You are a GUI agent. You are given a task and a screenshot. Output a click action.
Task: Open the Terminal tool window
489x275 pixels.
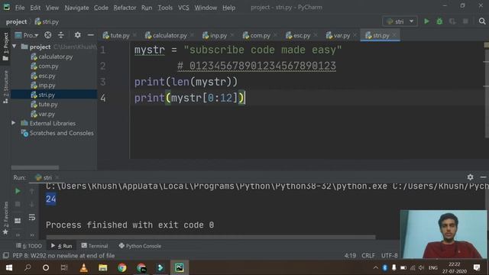click(x=95, y=246)
